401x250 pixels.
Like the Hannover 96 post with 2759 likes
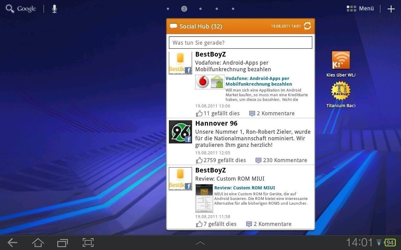click(x=221, y=160)
